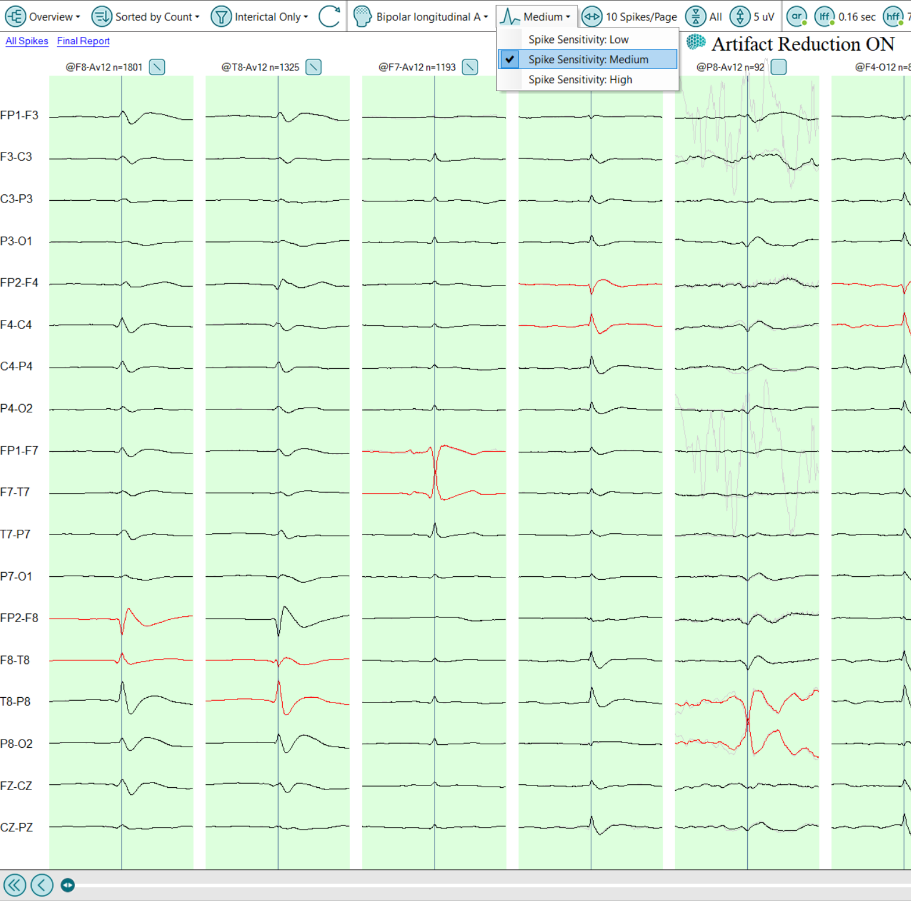Screen dimensions: 911x901
Task: Select Spike Sensitivity: High
Action: click(588, 80)
